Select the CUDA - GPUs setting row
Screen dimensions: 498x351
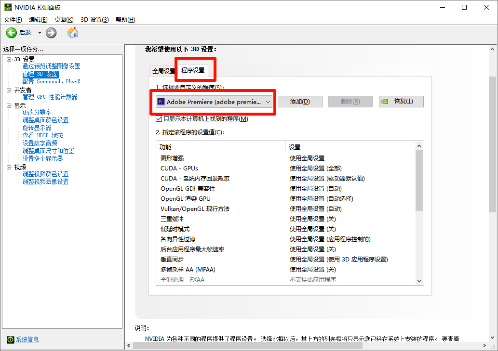coord(286,169)
